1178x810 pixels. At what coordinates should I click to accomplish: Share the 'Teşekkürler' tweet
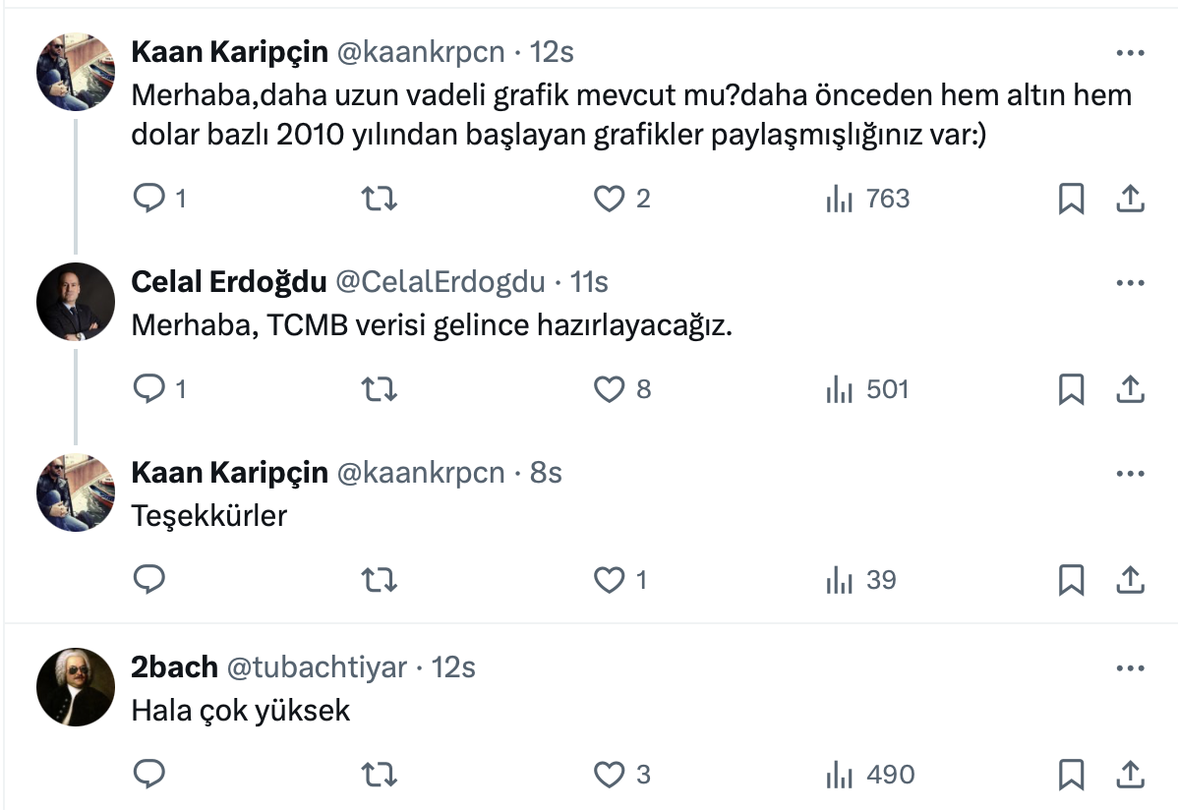(x=1131, y=581)
